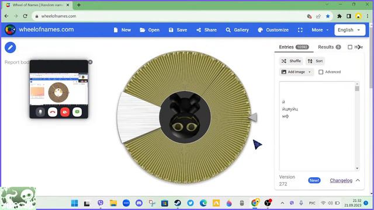374x210 pixels.
Task: Open Windows Start menu
Action: click(74, 203)
